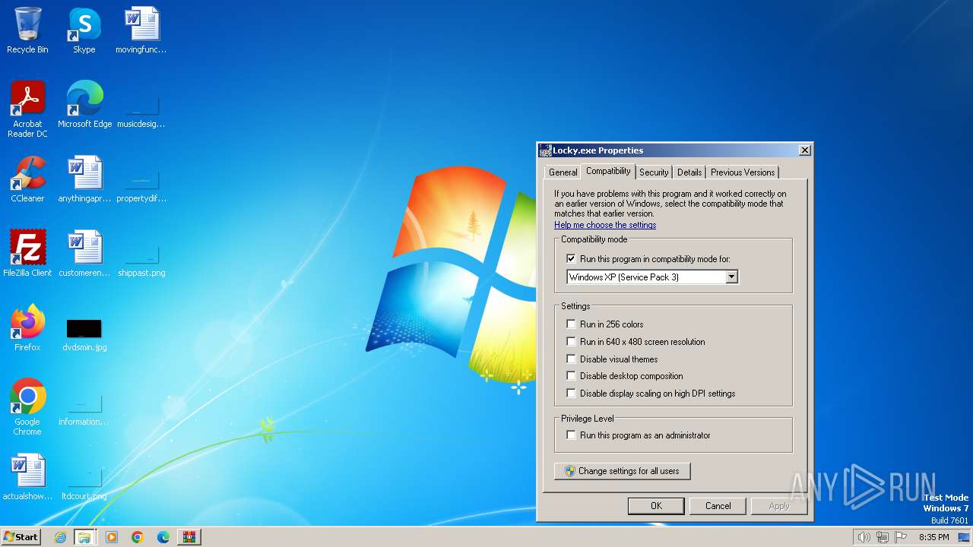Open WinRAR taskbar button
Viewport: 973px width, 547px height.
click(189, 537)
